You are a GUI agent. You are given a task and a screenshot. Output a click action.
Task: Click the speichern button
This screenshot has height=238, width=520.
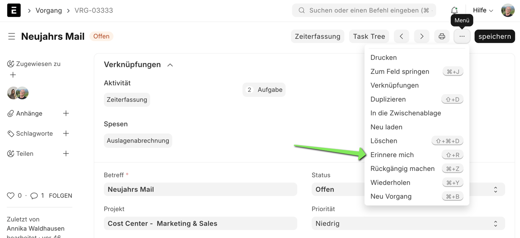pyautogui.click(x=494, y=36)
